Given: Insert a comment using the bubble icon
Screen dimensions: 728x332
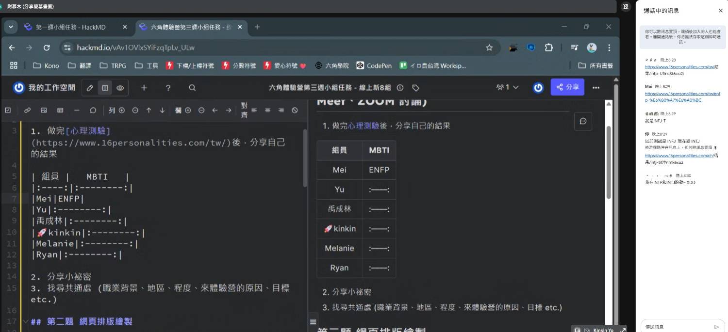Looking at the screenshot, I should [x=93, y=111].
